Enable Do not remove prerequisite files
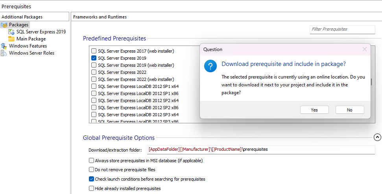Image resolution: width=382 pixels, height=194 pixels. 91,170
